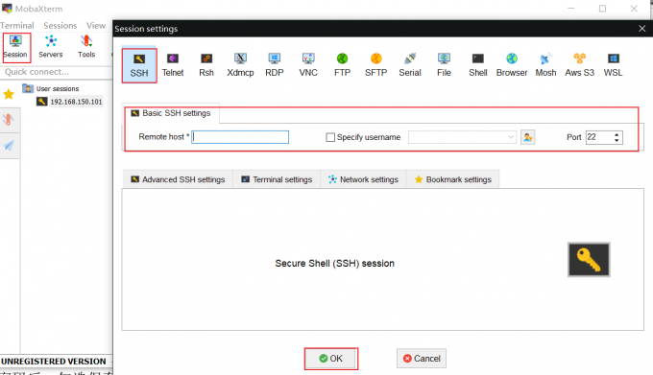Close the Session settings dialog
Screen dimensions: 653x375
(x=641, y=28)
